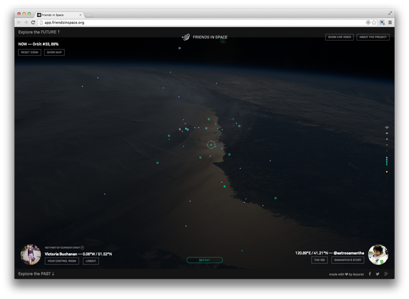Select the Friends in Space browser tab
The height and width of the screenshot is (299, 409).
[58, 14]
